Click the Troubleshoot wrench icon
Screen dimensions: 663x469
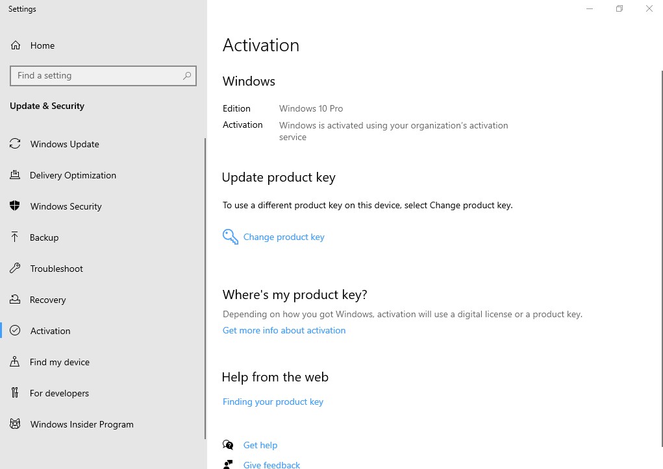[x=15, y=269]
